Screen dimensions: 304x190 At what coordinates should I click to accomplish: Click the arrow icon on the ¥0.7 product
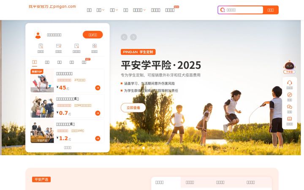coord(98,113)
